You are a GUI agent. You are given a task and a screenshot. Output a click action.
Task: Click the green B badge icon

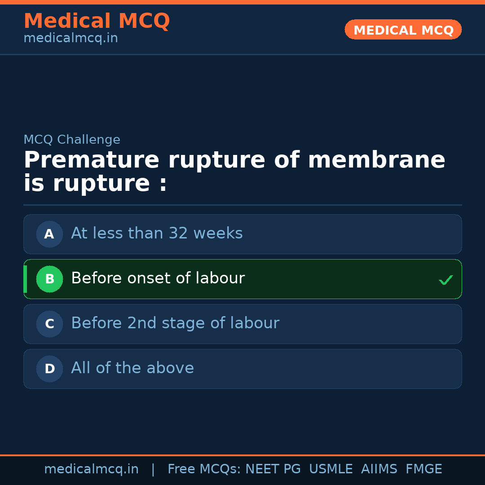[49, 279]
